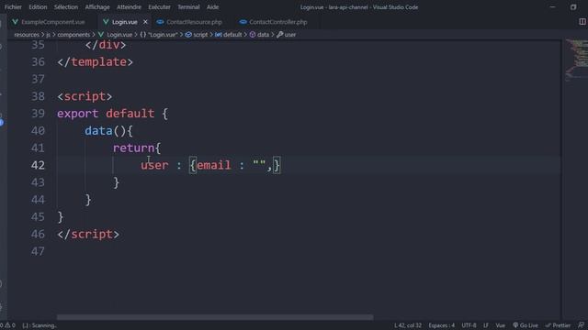Image resolution: width=588 pixels, height=330 pixels.
Task: Switch to the ExampleComponent.vue tab
Action: click(53, 22)
